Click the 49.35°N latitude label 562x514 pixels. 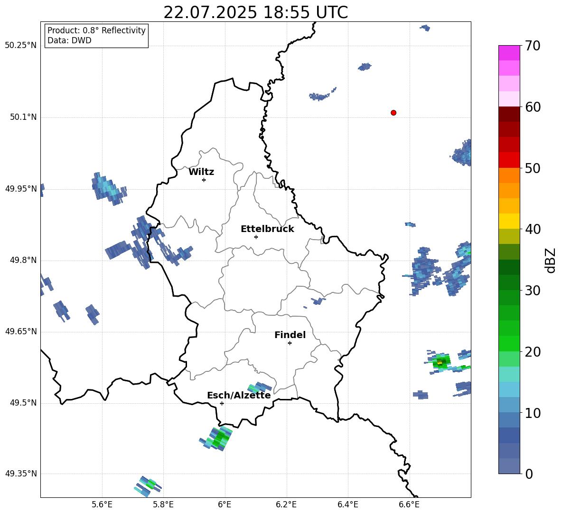tap(21, 474)
